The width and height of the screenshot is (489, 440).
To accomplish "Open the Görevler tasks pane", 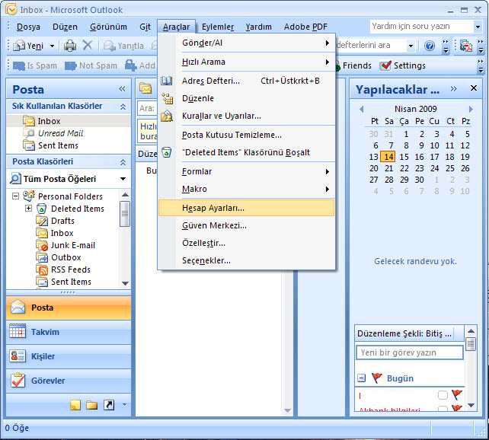I will (x=69, y=381).
